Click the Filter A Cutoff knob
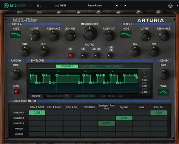 tap(35, 35)
